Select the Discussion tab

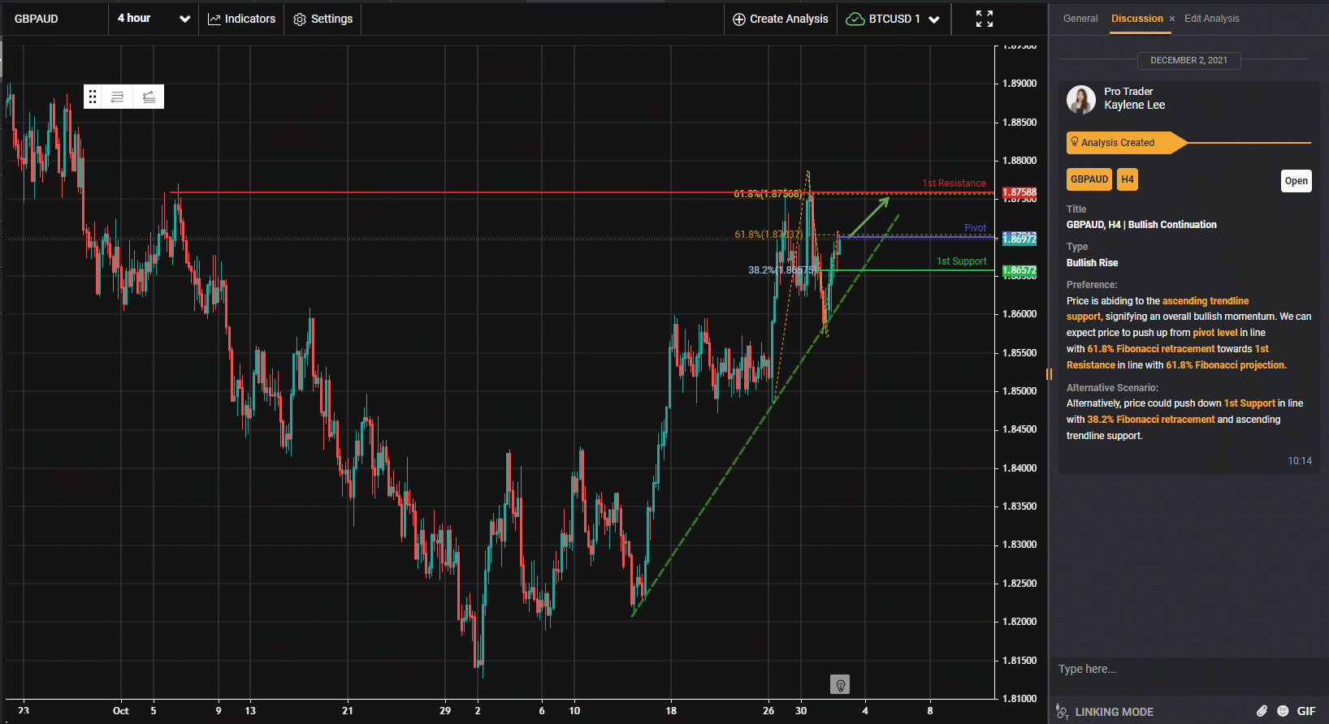1136,18
